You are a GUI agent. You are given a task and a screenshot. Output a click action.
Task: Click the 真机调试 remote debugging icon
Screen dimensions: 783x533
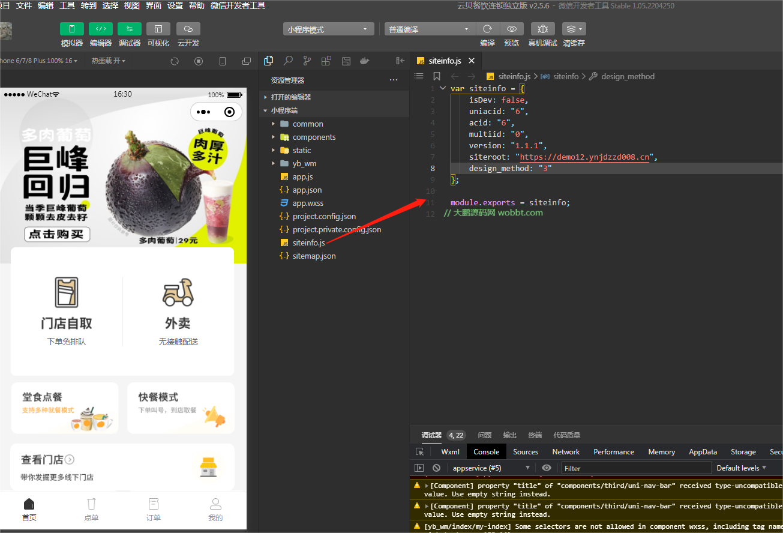[x=542, y=28]
